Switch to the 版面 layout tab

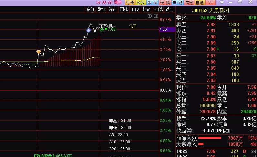coord(152,3)
